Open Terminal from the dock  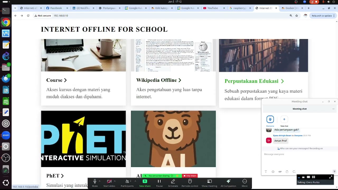pos(6,11)
